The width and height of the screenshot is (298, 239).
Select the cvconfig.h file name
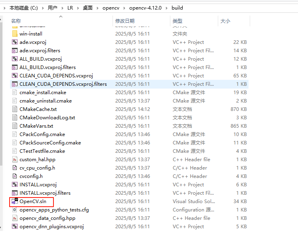[x=31, y=176]
